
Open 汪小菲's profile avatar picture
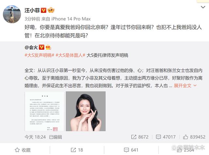tap(12, 14)
